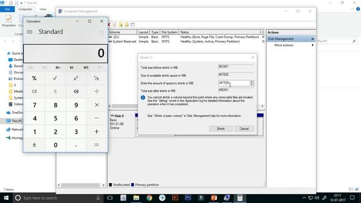Click the decimal point key in Calculator
361x203 pixels.
click(x=76, y=145)
